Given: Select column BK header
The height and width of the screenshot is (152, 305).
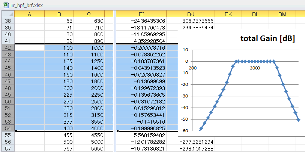Looking at the screenshot, I should click(x=228, y=14).
